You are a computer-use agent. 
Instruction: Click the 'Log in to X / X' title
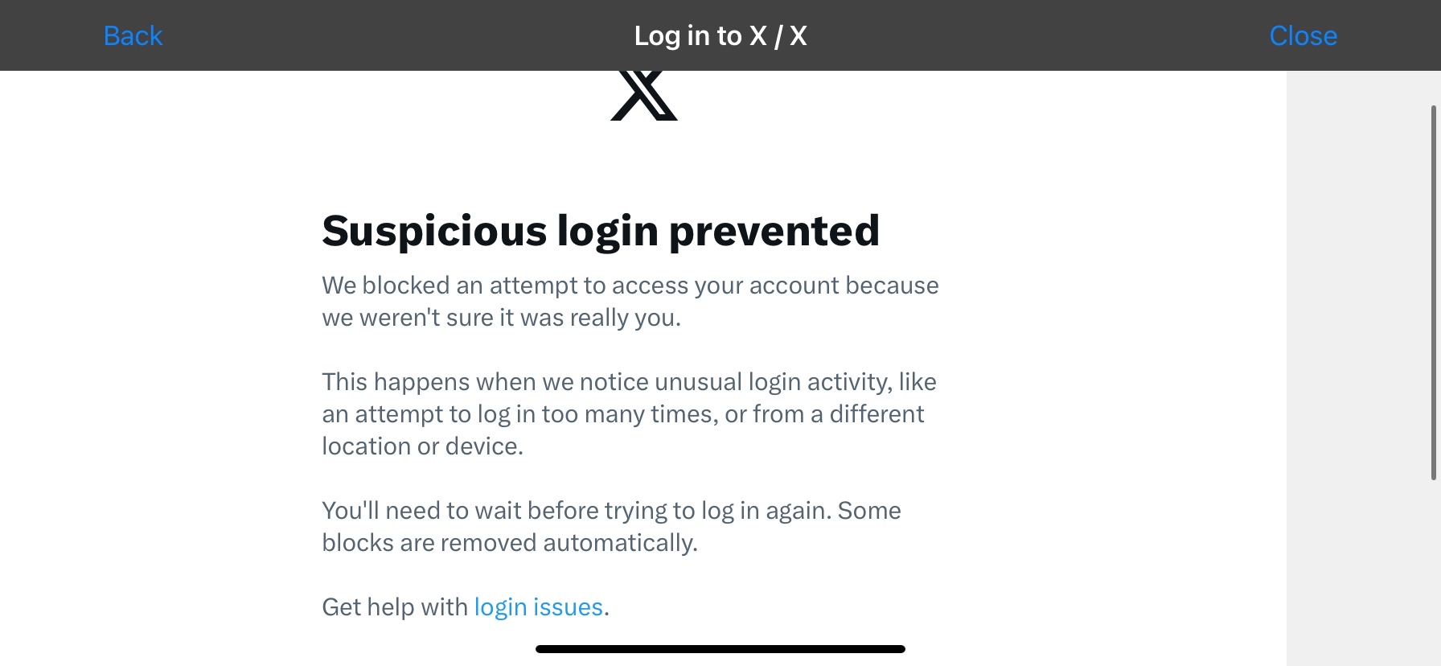pyautogui.click(x=720, y=36)
